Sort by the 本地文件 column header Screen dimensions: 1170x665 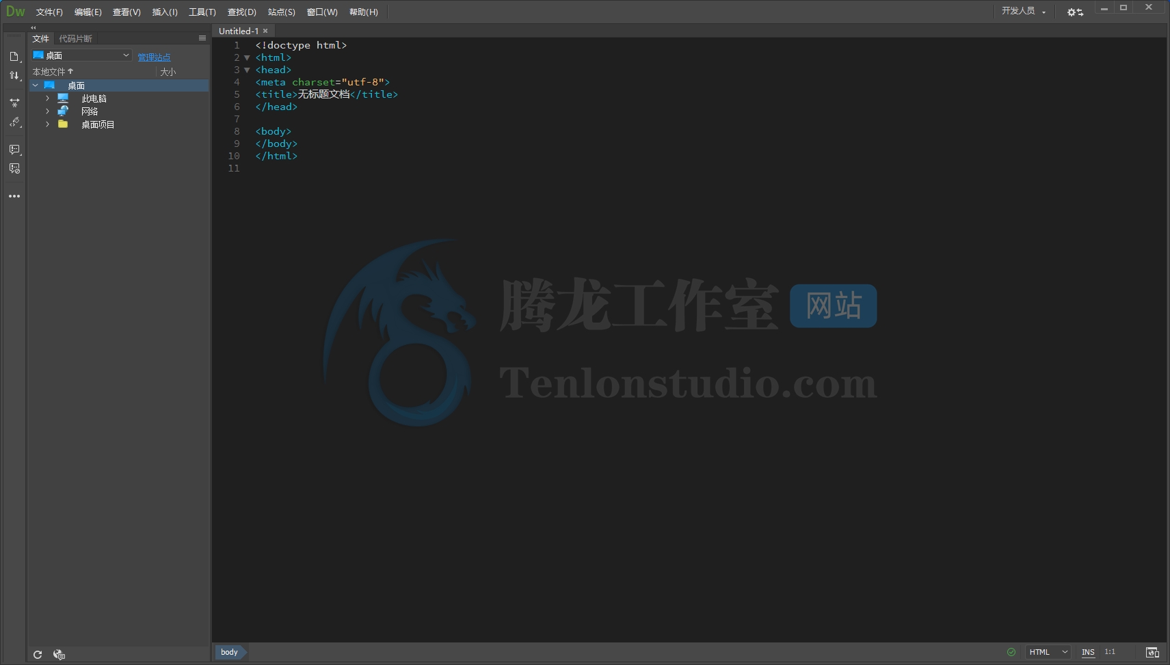coord(53,72)
